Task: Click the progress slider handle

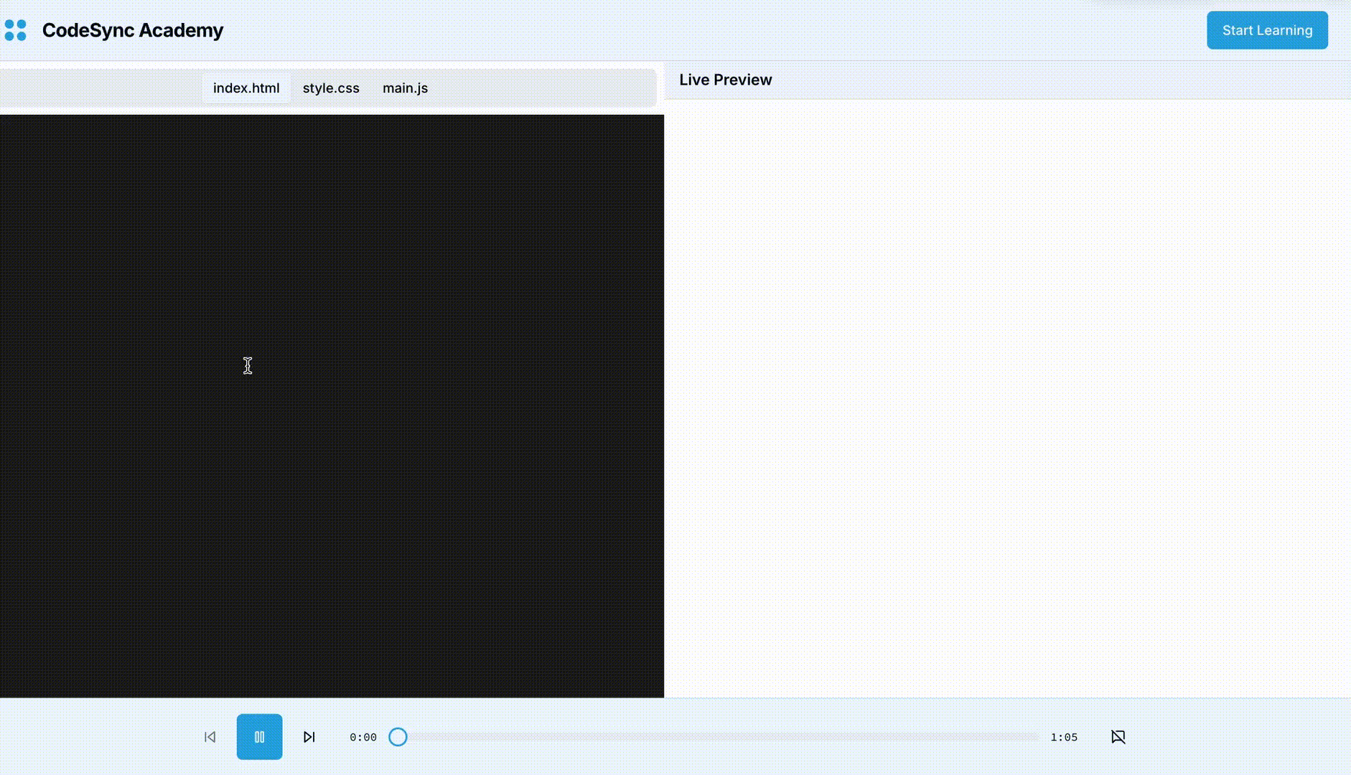Action: 398,737
